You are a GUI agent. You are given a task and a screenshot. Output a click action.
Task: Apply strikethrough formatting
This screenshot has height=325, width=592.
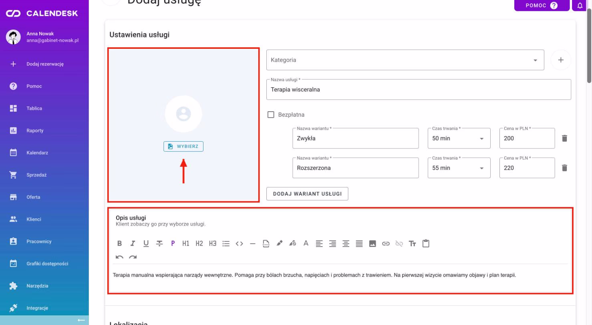click(x=159, y=243)
